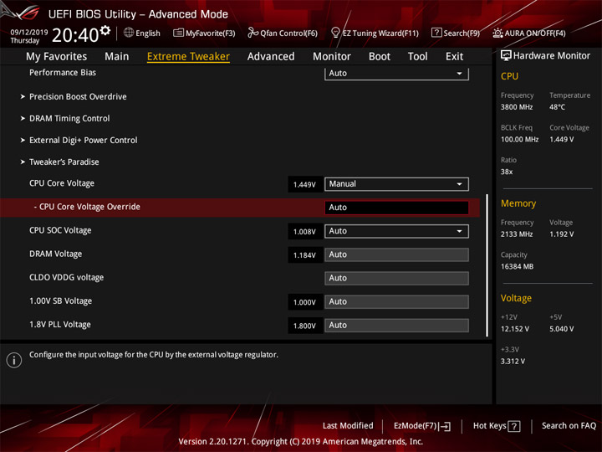The width and height of the screenshot is (602, 452).
Task: Toggle AURA ON/OFF(F4)
Action: (x=529, y=33)
